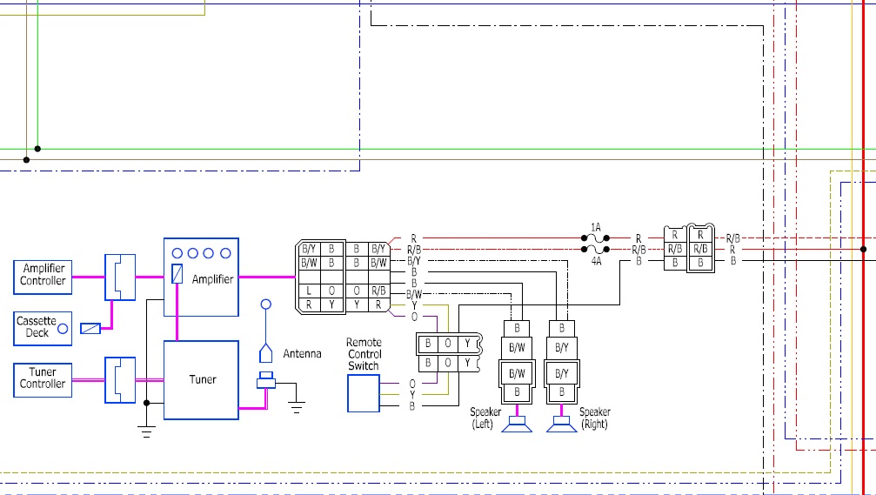
Task: Select the Cassette Deck component
Action: pos(37,327)
